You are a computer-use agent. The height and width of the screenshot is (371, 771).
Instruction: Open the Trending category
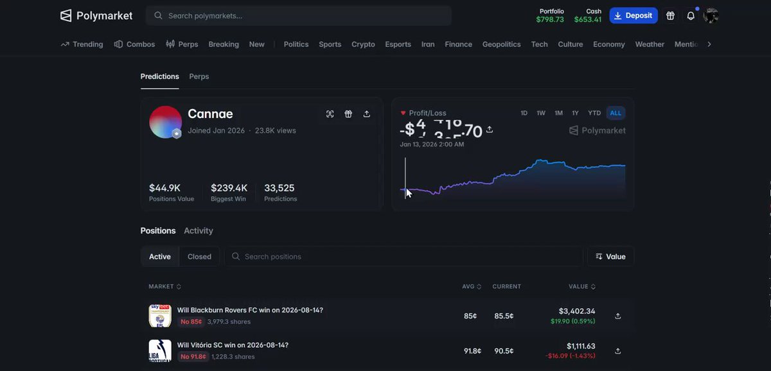pyautogui.click(x=82, y=44)
